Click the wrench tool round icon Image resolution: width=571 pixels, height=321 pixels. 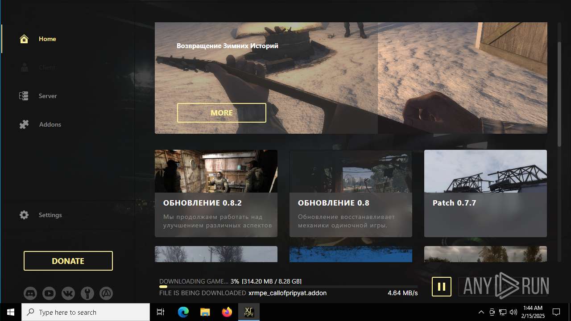(87, 293)
